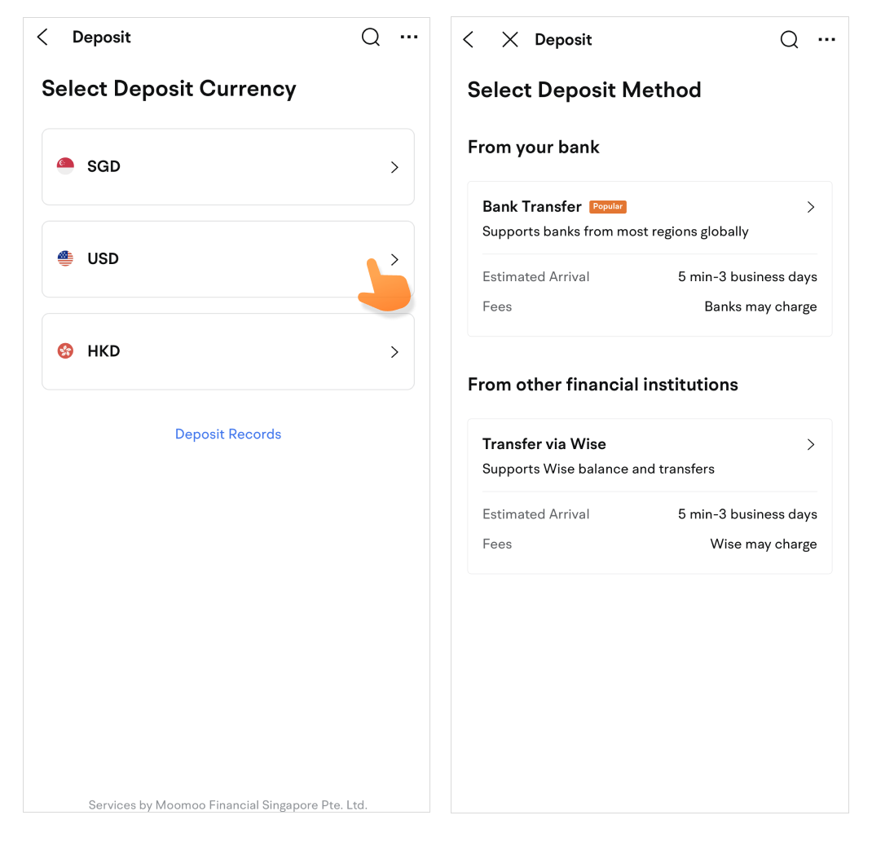Expand USD currency row chevron
This screenshot has width=872, height=855.
pos(394,259)
